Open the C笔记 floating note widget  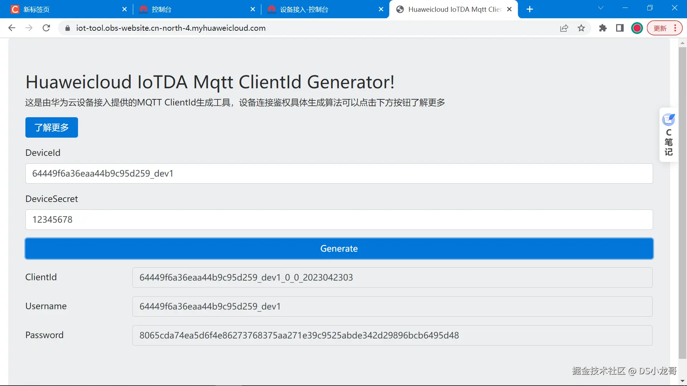pyautogui.click(x=668, y=135)
